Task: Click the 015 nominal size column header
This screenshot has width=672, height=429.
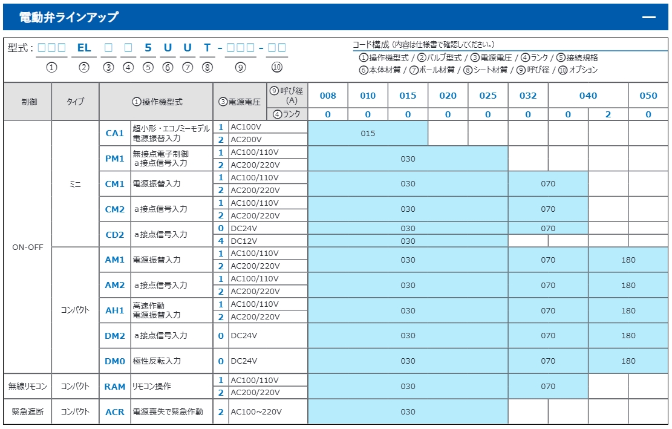Action: click(408, 96)
